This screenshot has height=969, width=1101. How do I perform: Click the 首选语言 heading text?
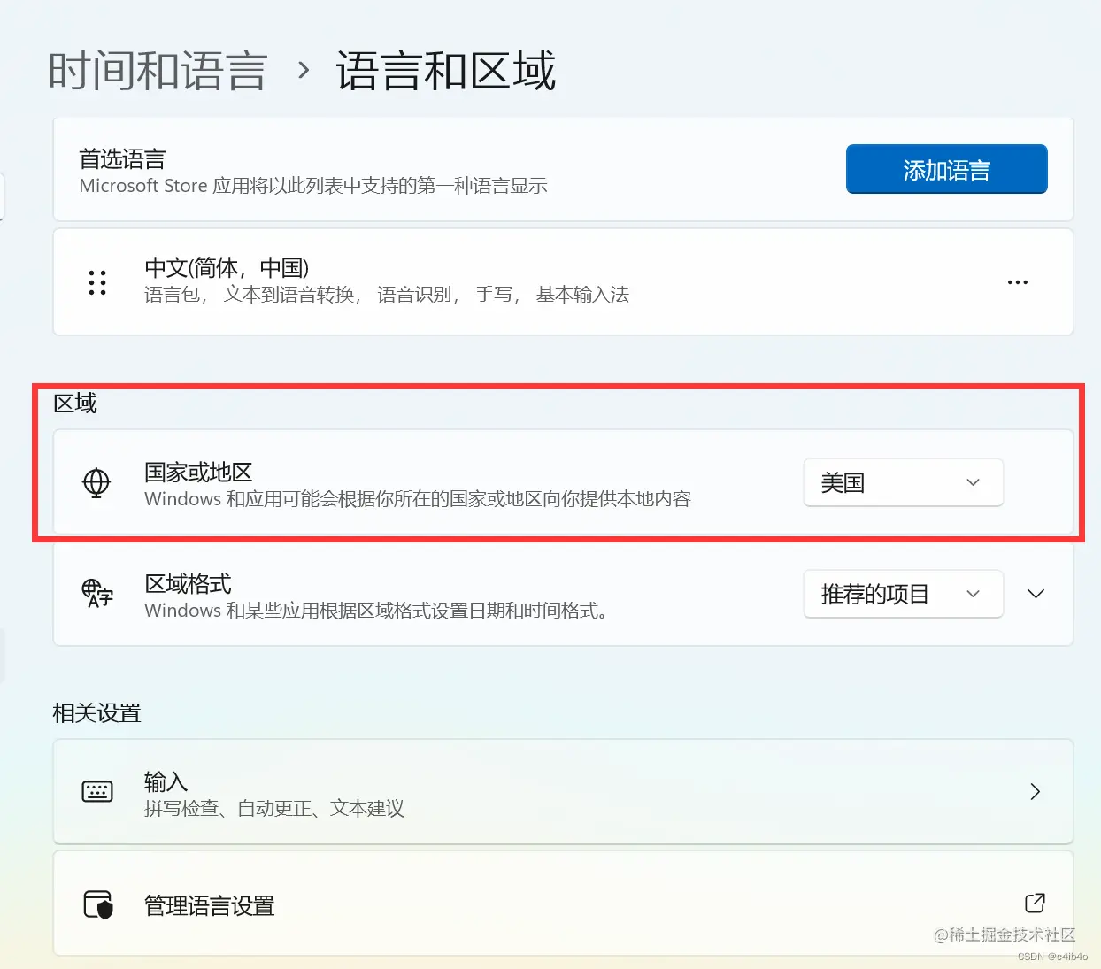coord(122,159)
